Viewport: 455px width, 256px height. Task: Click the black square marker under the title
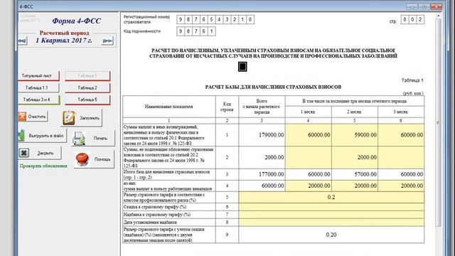pyautogui.click(x=242, y=67)
